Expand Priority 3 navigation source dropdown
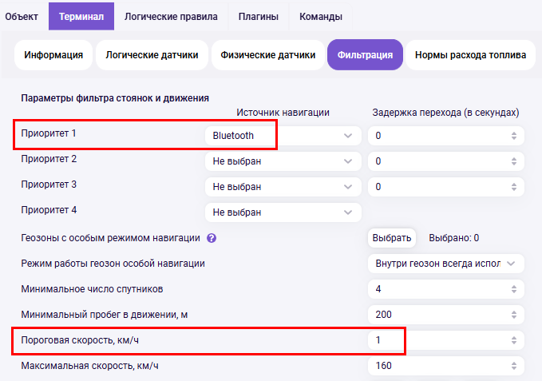This screenshot has height=381, width=542. tap(283, 187)
